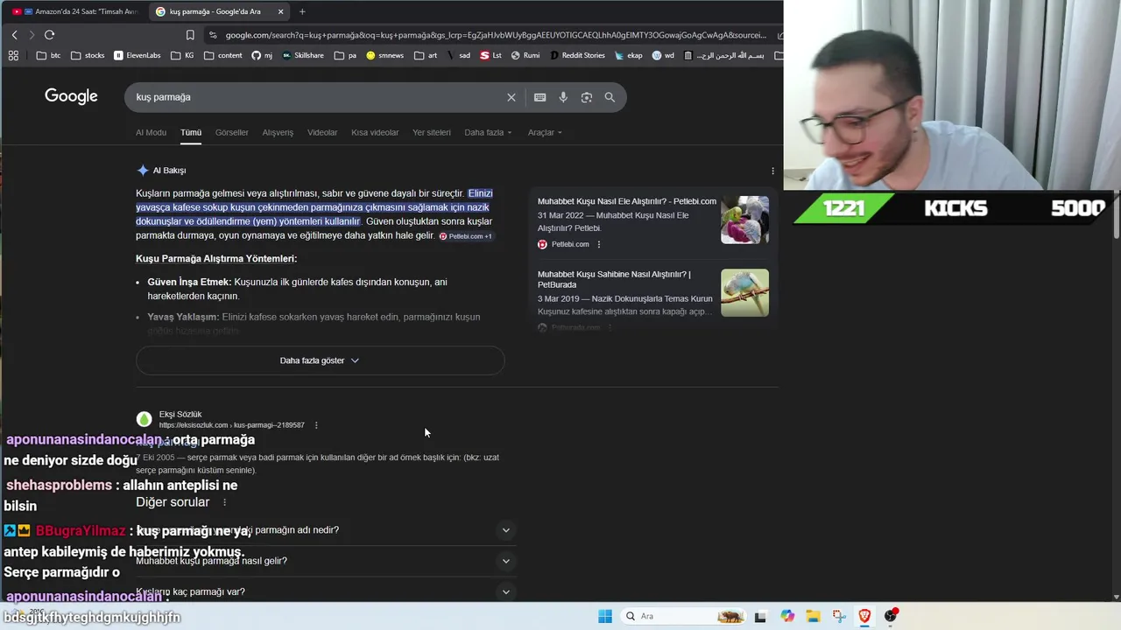Screen dimensions: 1121x630
Task: Open three-dot menu beside Diğer sorular
Action: (x=224, y=502)
